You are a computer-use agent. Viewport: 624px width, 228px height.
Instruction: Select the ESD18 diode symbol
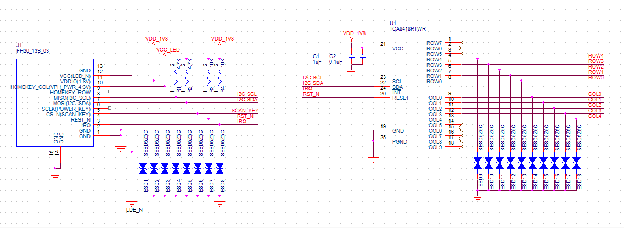pyautogui.click(x=577, y=162)
